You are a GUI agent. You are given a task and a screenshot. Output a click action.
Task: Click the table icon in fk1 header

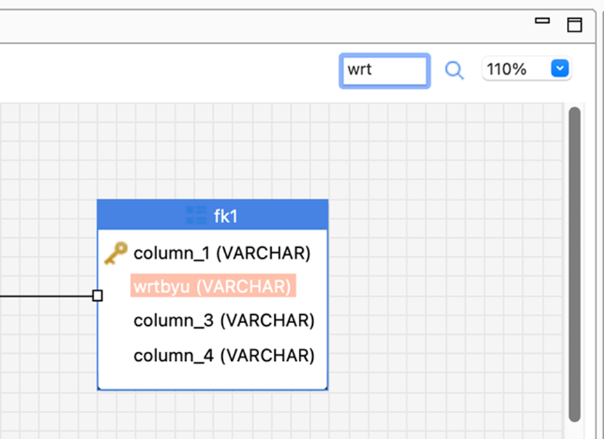196,216
